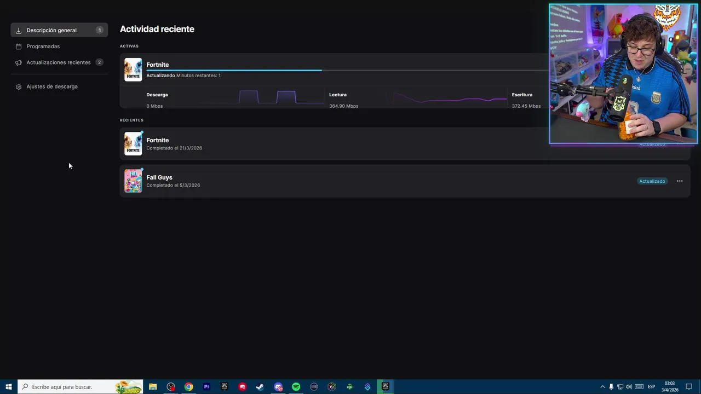Expand hidden system tray icons
This screenshot has width=701, height=394.
point(602,387)
